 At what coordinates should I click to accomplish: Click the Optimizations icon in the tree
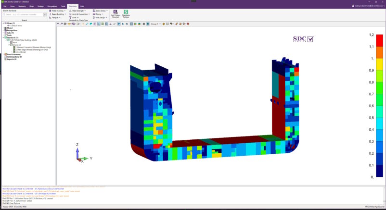(x=5, y=57)
